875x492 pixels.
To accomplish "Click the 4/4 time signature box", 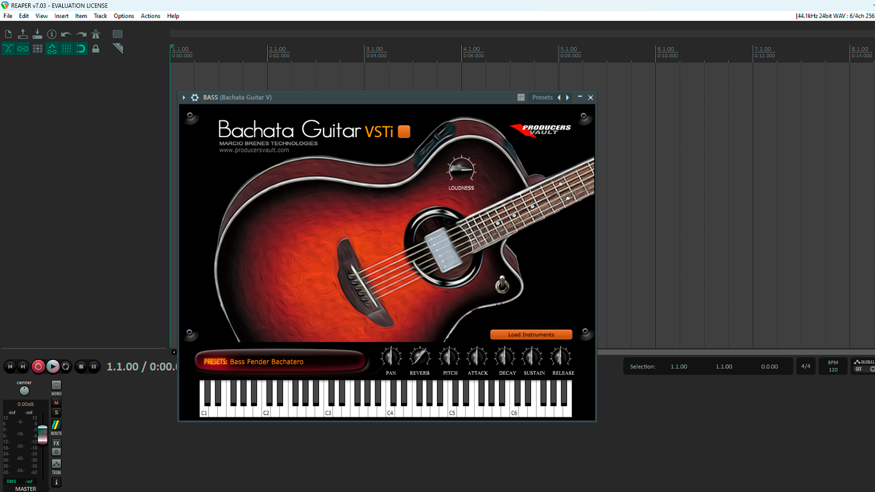I will point(806,366).
